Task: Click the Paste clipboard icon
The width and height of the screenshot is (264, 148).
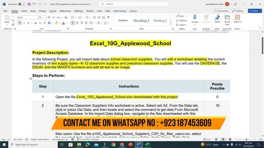Action: pos(7,18)
